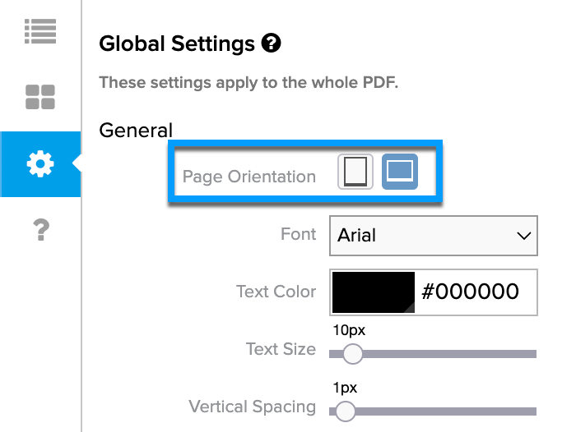Open the grid layout sidebar icon
This screenshot has height=432, width=576.
40,97
